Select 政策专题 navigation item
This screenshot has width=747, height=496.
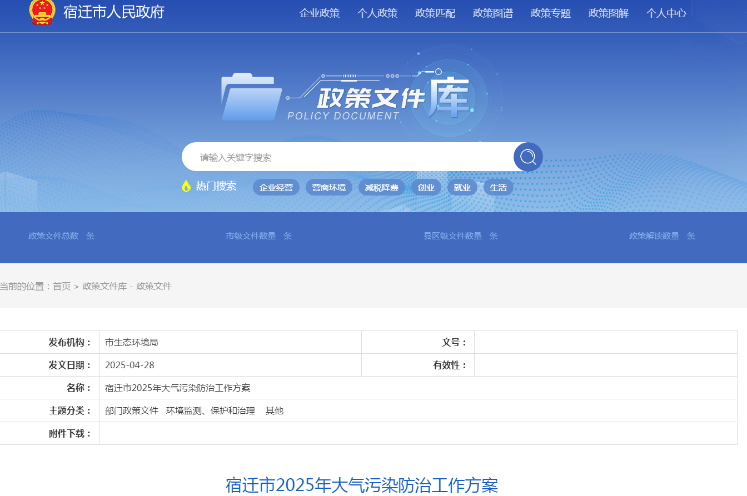[551, 13]
